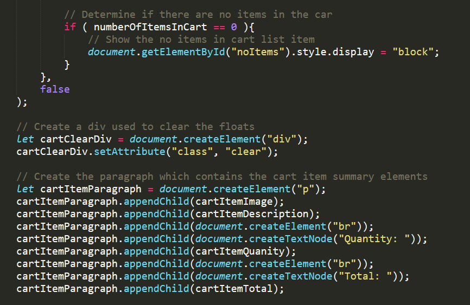Click appendChild on the cartItemImage line
Image resolution: width=470 pixels, height=305 pixels.
(x=156, y=202)
